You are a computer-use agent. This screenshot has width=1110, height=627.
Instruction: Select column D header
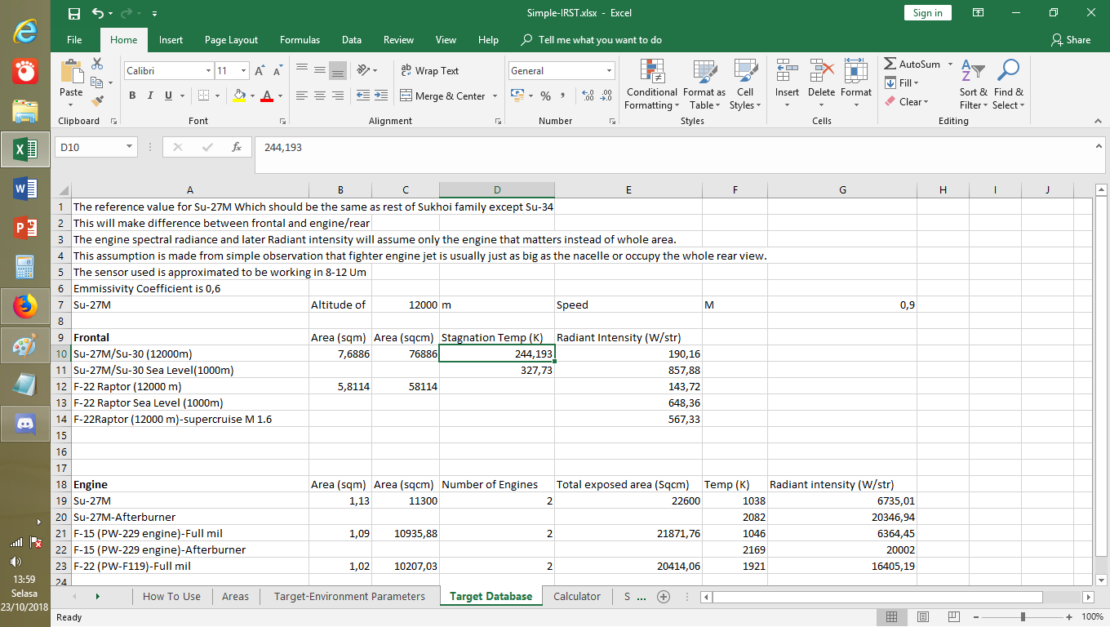(496, 189)
